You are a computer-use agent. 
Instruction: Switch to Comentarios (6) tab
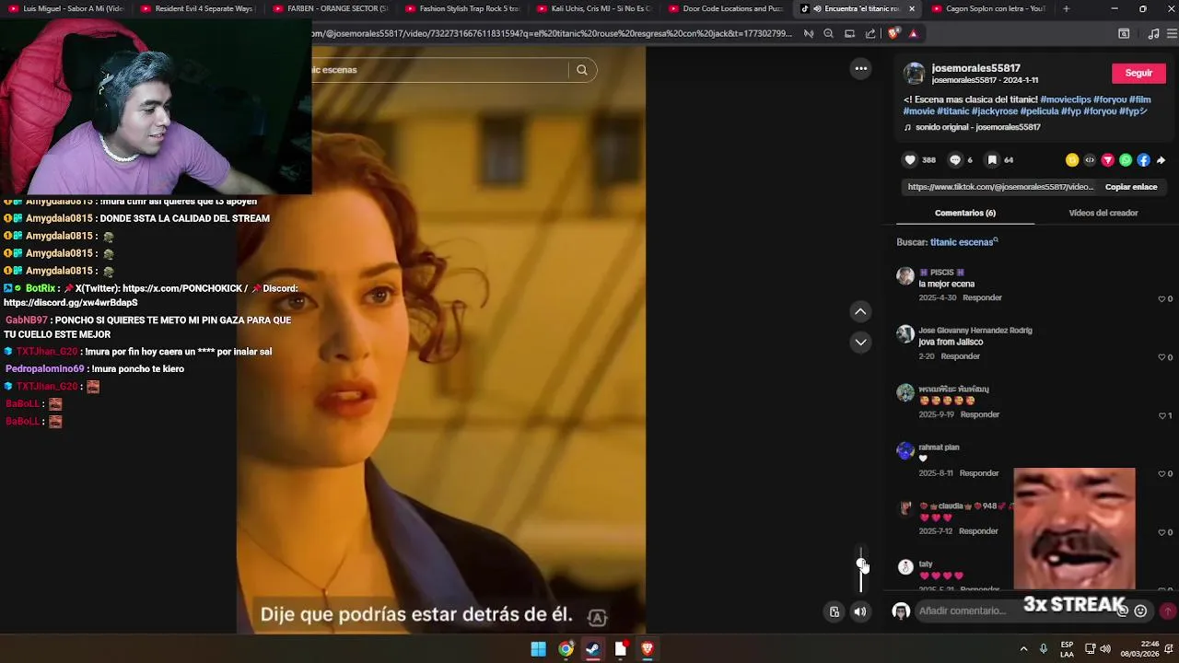964,213
